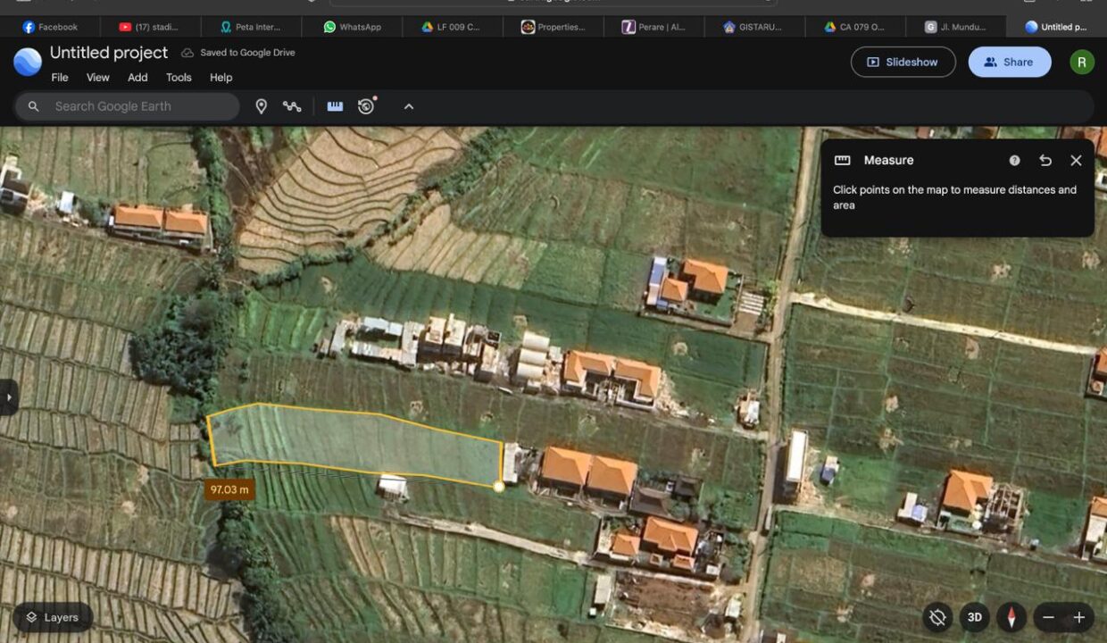Zoom in with the plus button
1107x643 pixels.
pyautogui.click(x=1078, y=617)
